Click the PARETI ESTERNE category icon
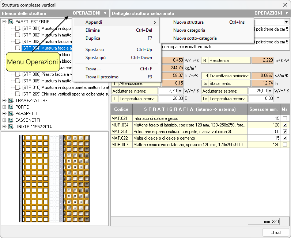 coord(11,22)
